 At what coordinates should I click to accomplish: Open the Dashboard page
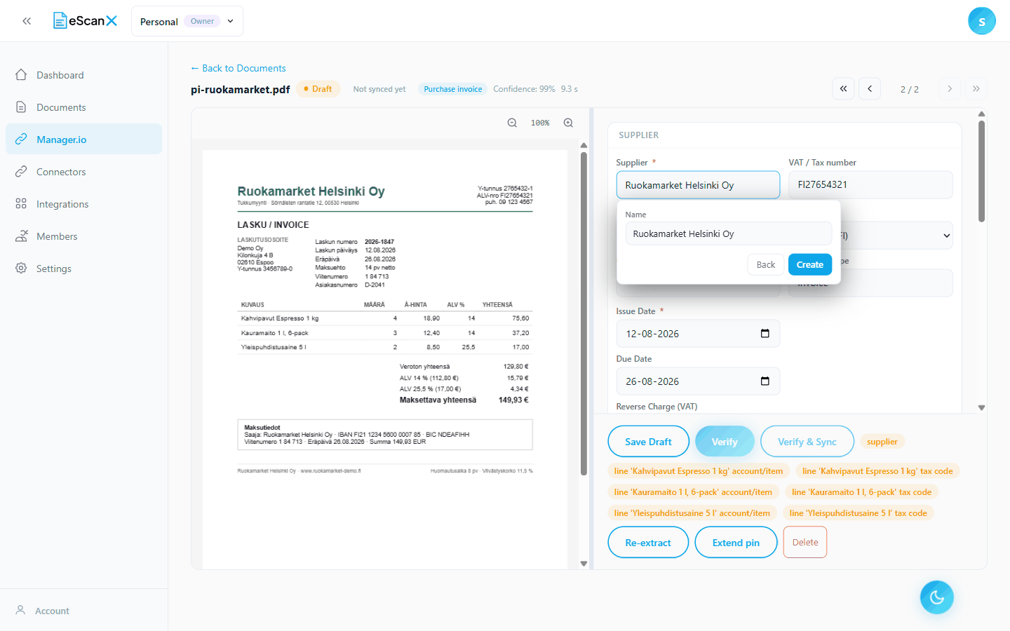(x=84, y=75)
